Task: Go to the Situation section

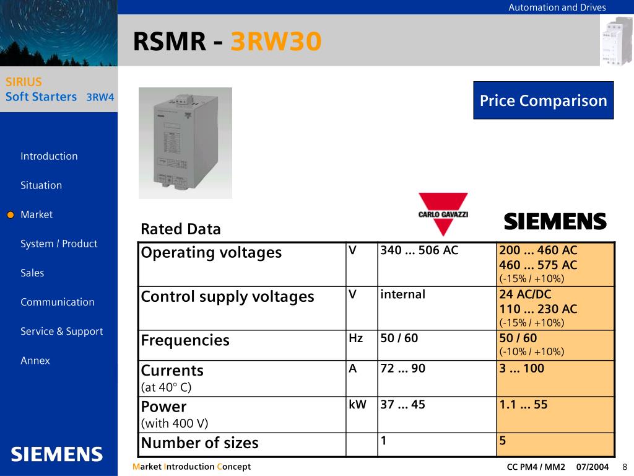Action: click(41, 185)
